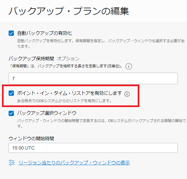Click the ウィンドウの開始時間 field label

(x=31, y=139)
